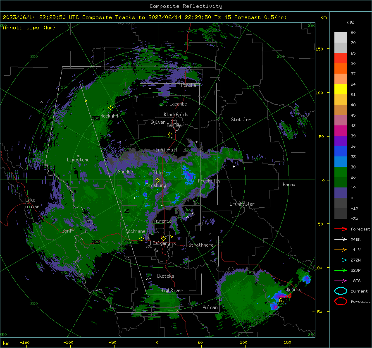Click the magenta 18TS arrow icon
The width and height of the screenshot is (372, 348).
tap(341, 281)
